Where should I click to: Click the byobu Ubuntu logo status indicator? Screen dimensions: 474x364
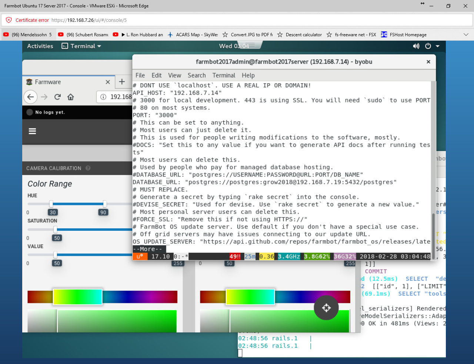140,256
